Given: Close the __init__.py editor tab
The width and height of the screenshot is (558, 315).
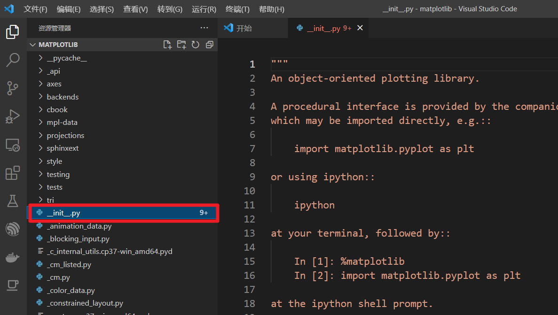Looking at the screenshot, I should point(360,28).
